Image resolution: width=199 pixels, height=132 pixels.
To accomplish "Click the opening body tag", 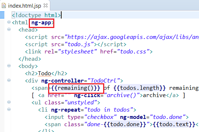I will [28, 66].
